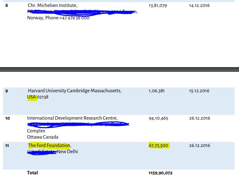Click the Chr. Michelsen Institute name
The width and height of the screenshot is (239, 190).
(x=52, y=5)
